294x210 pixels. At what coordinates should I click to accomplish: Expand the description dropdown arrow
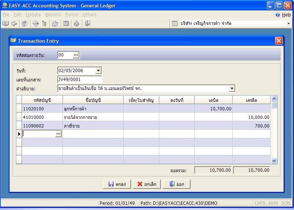point(232,88)
